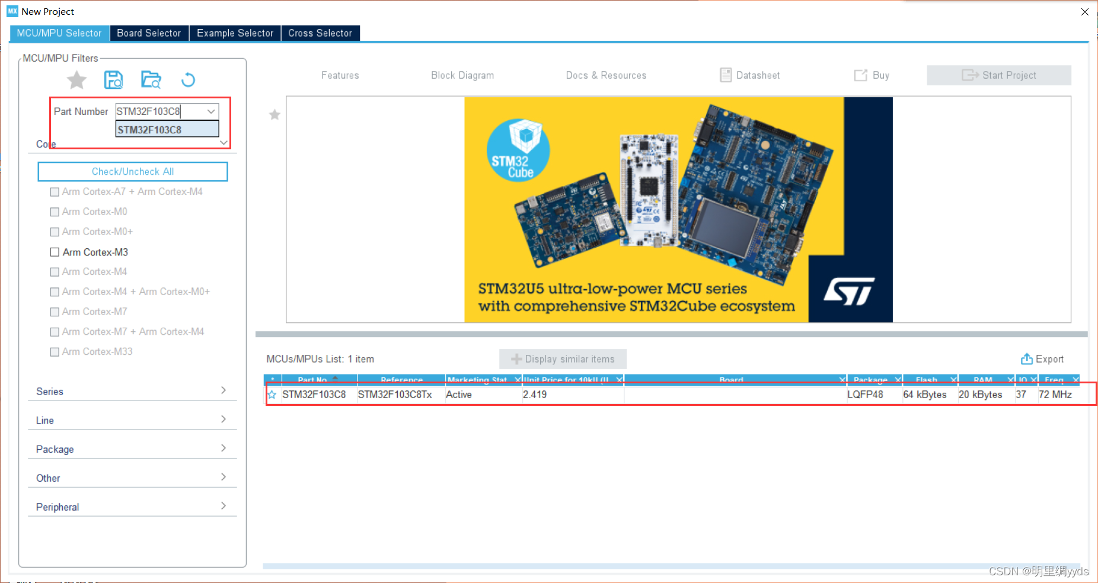Open the load saved searches folder icon

(x=151, y=79)
